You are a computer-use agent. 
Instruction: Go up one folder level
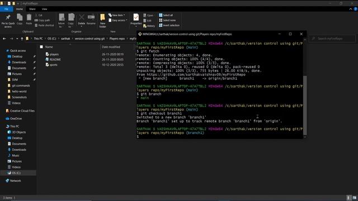22,39
